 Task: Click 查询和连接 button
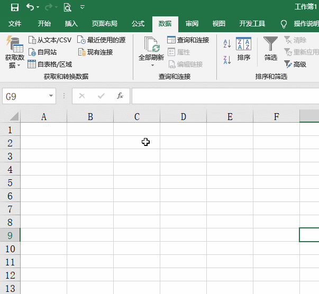[x=188, y=40]
